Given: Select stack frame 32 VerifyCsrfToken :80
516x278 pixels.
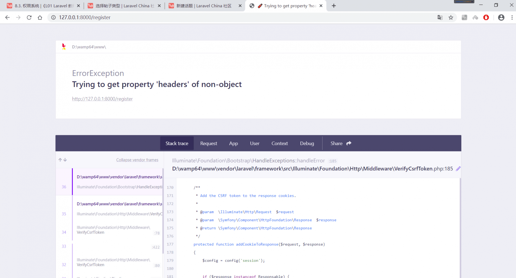Looking at the screenshot, I should click(x=110, y=262).
